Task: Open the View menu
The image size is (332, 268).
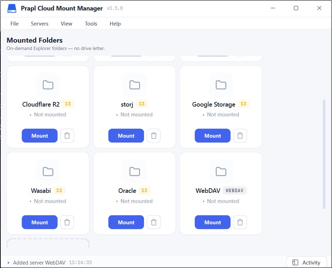Action: coord(66,24)
